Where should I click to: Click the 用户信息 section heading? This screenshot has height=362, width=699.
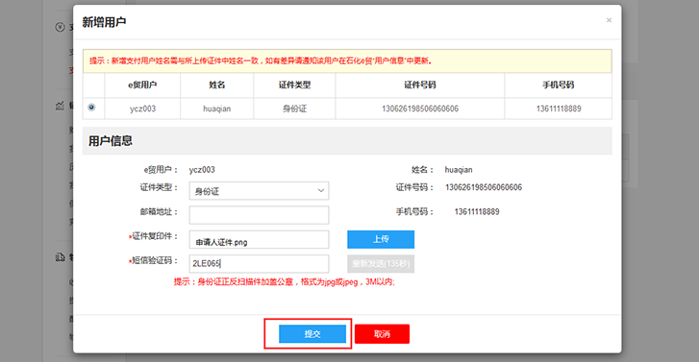pyautogui.click(x=111, y=141)
